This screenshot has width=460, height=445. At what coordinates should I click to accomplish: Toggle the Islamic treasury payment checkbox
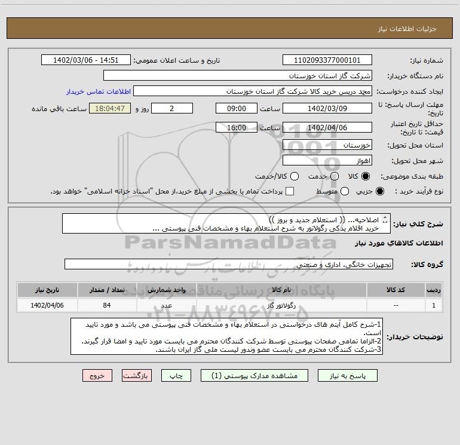click(290, 191)
